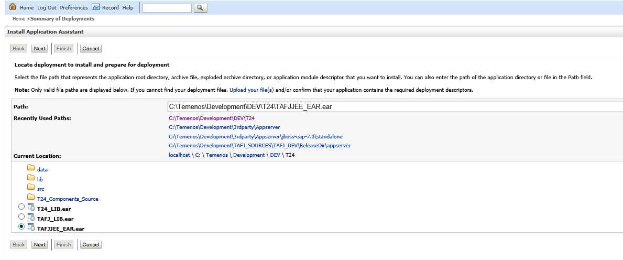
Task: Click the top Next button
Action: pyautogui.click(x=39, y=49)
